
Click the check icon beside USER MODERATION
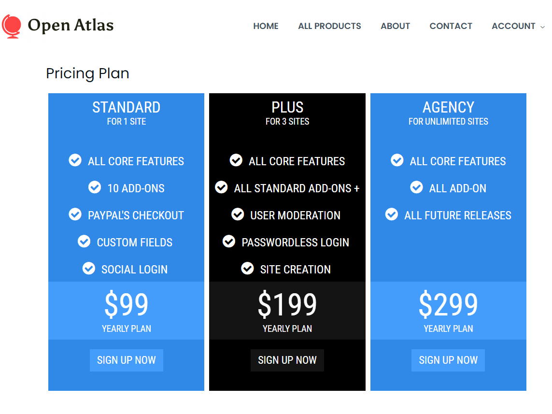pyautogui.click(x=238, y=214)
